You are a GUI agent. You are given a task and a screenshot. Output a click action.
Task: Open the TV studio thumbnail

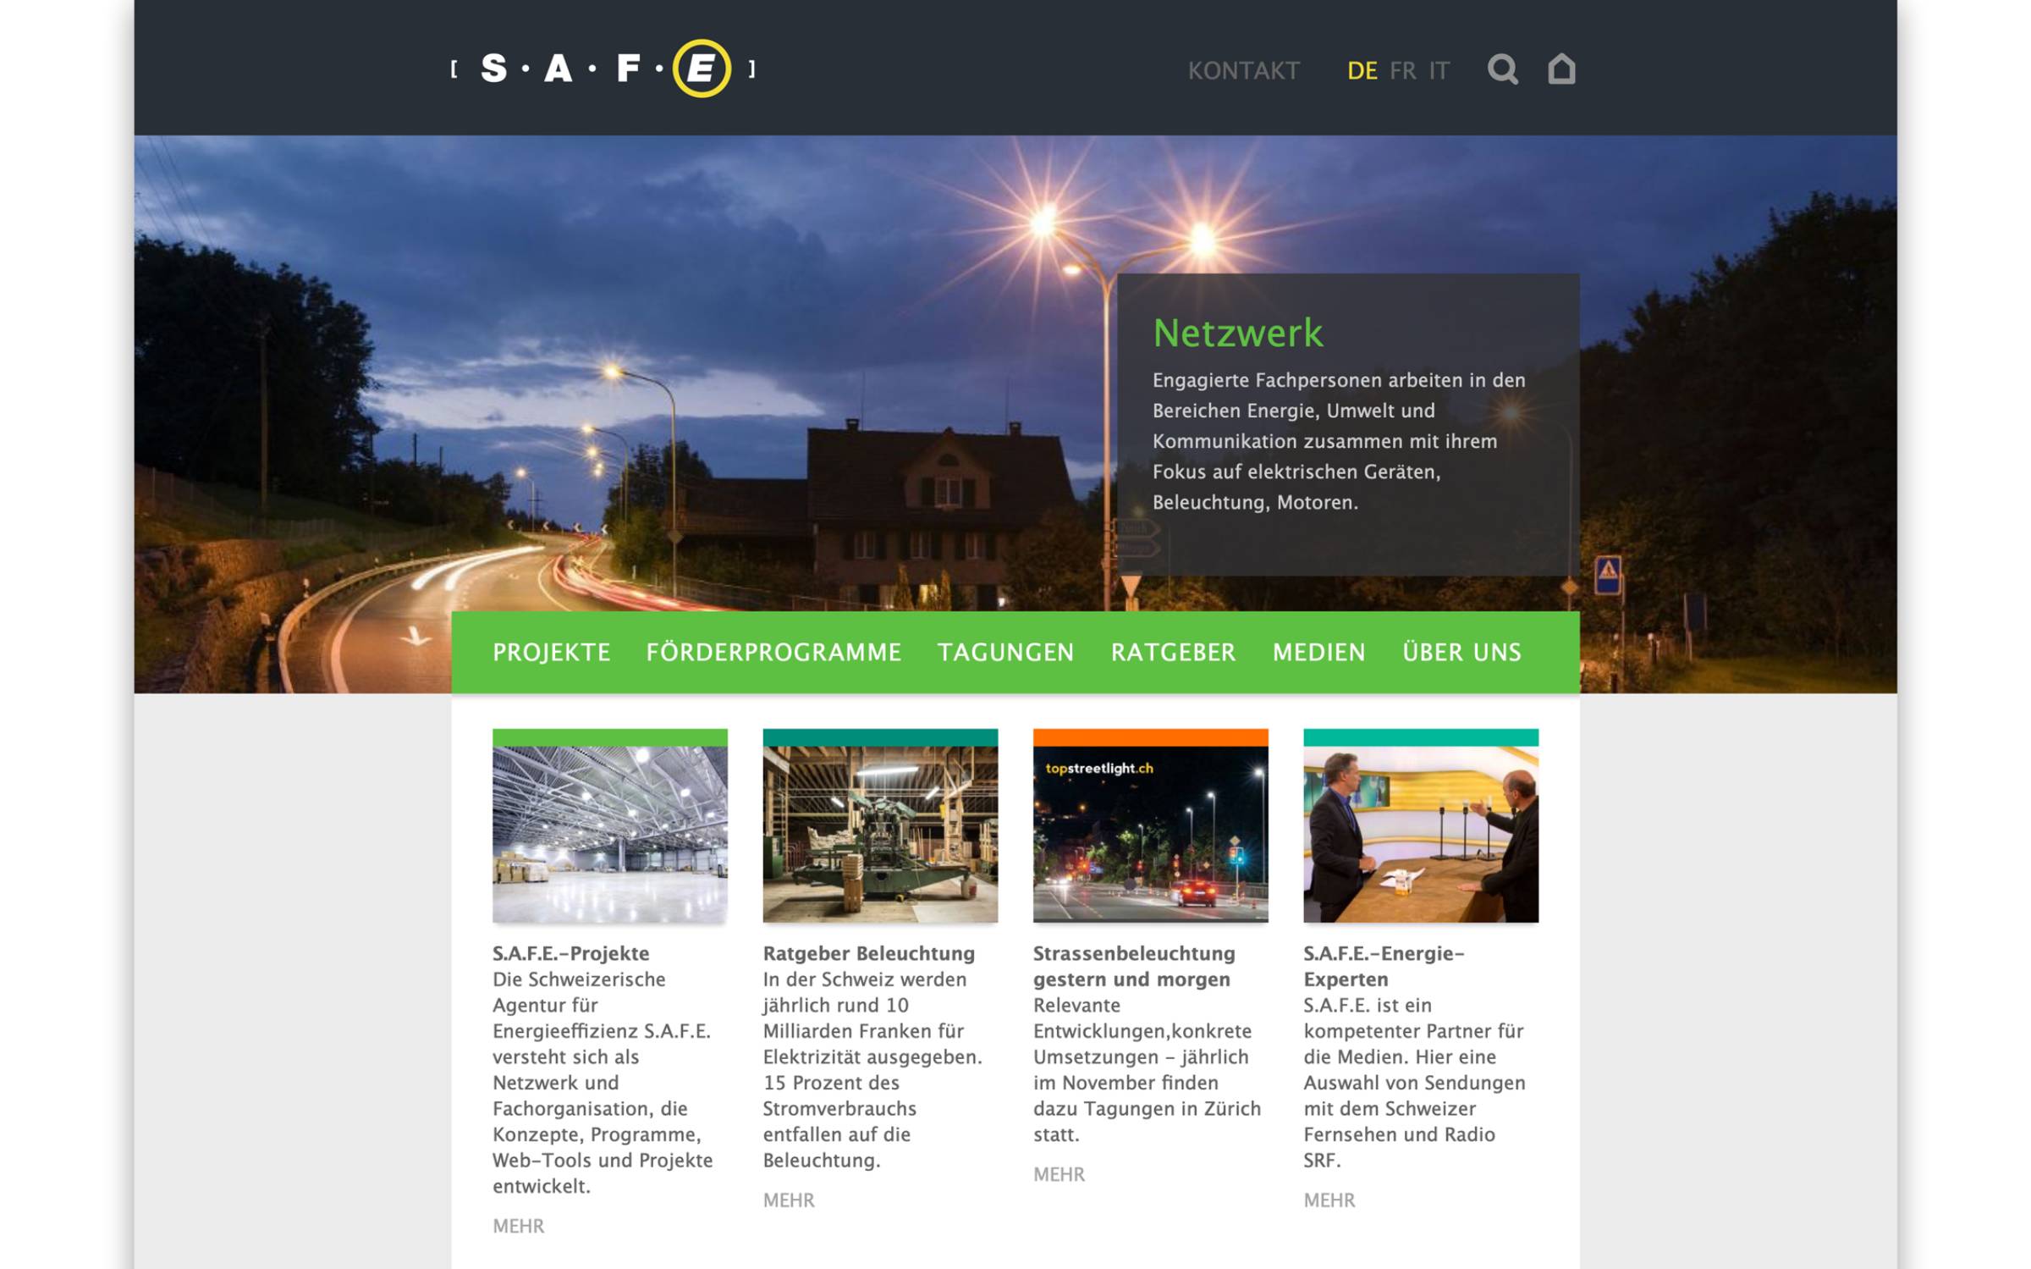click(1421, 825)
